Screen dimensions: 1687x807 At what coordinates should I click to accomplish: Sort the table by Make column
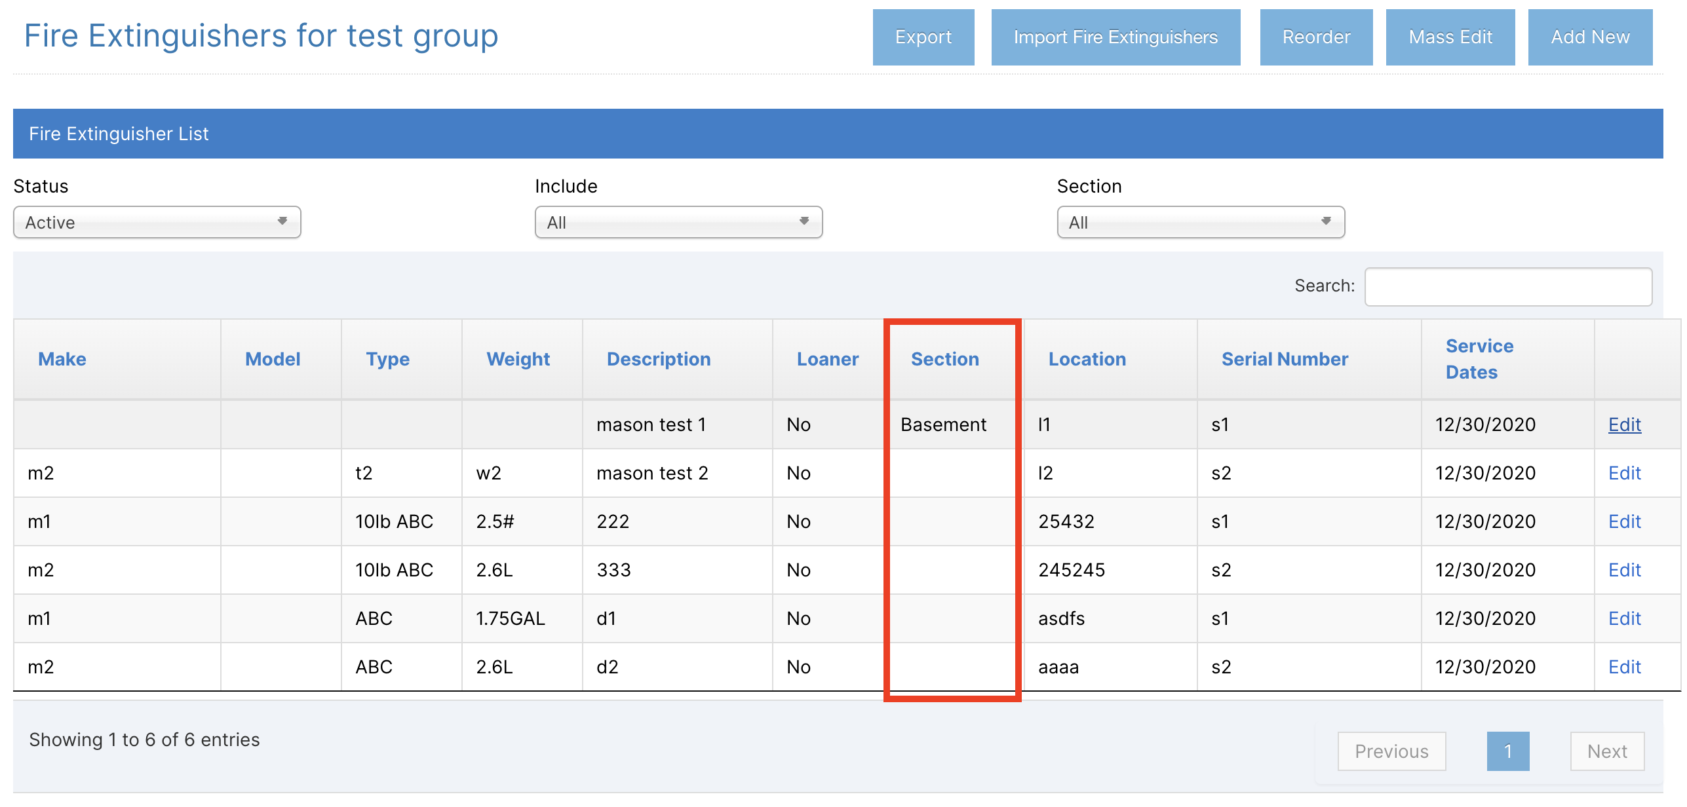[62, 359]
